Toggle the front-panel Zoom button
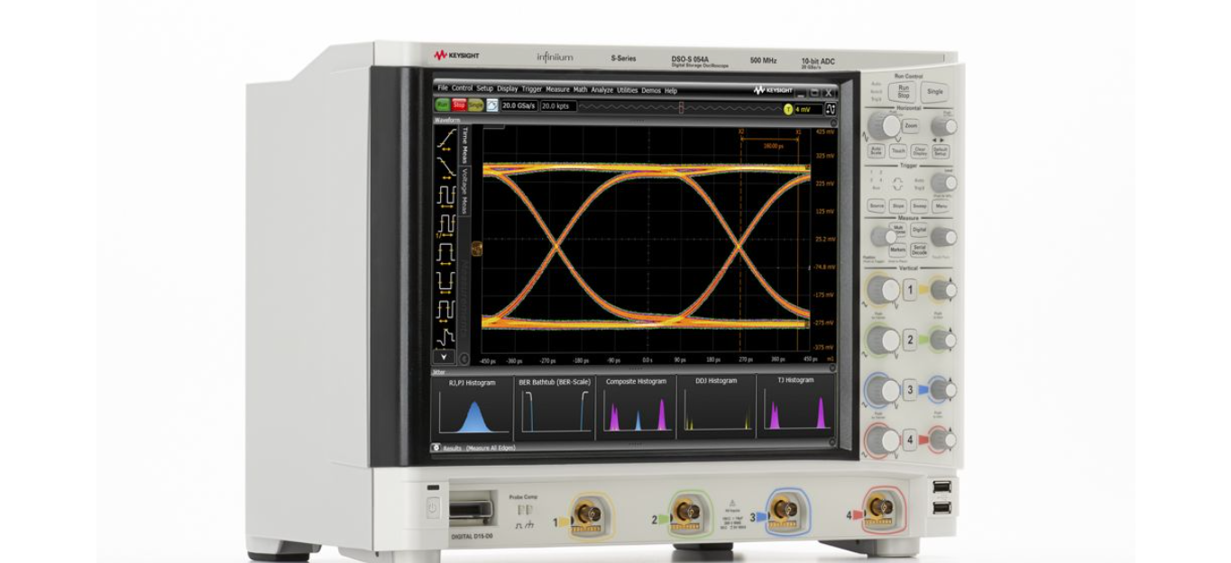The width and height of the screenshot is (1231, 563). click(x=911, y=127)
